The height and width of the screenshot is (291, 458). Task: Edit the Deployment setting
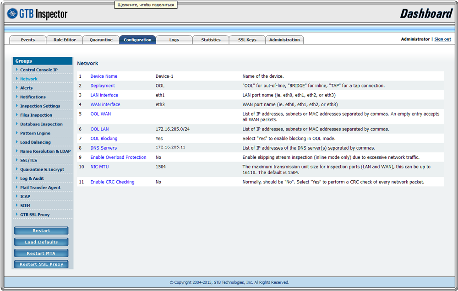tap(103, 86)
